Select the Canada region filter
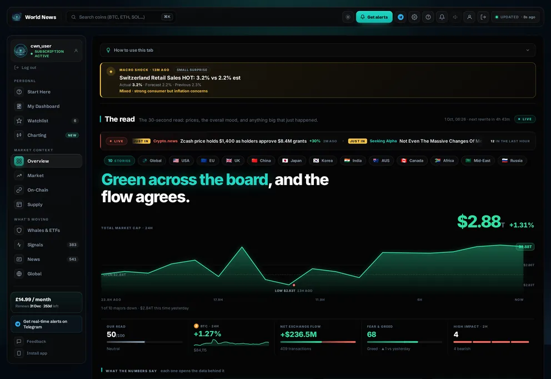The height and width of the screenshot is (379, 551). click(x=412, y=161)
